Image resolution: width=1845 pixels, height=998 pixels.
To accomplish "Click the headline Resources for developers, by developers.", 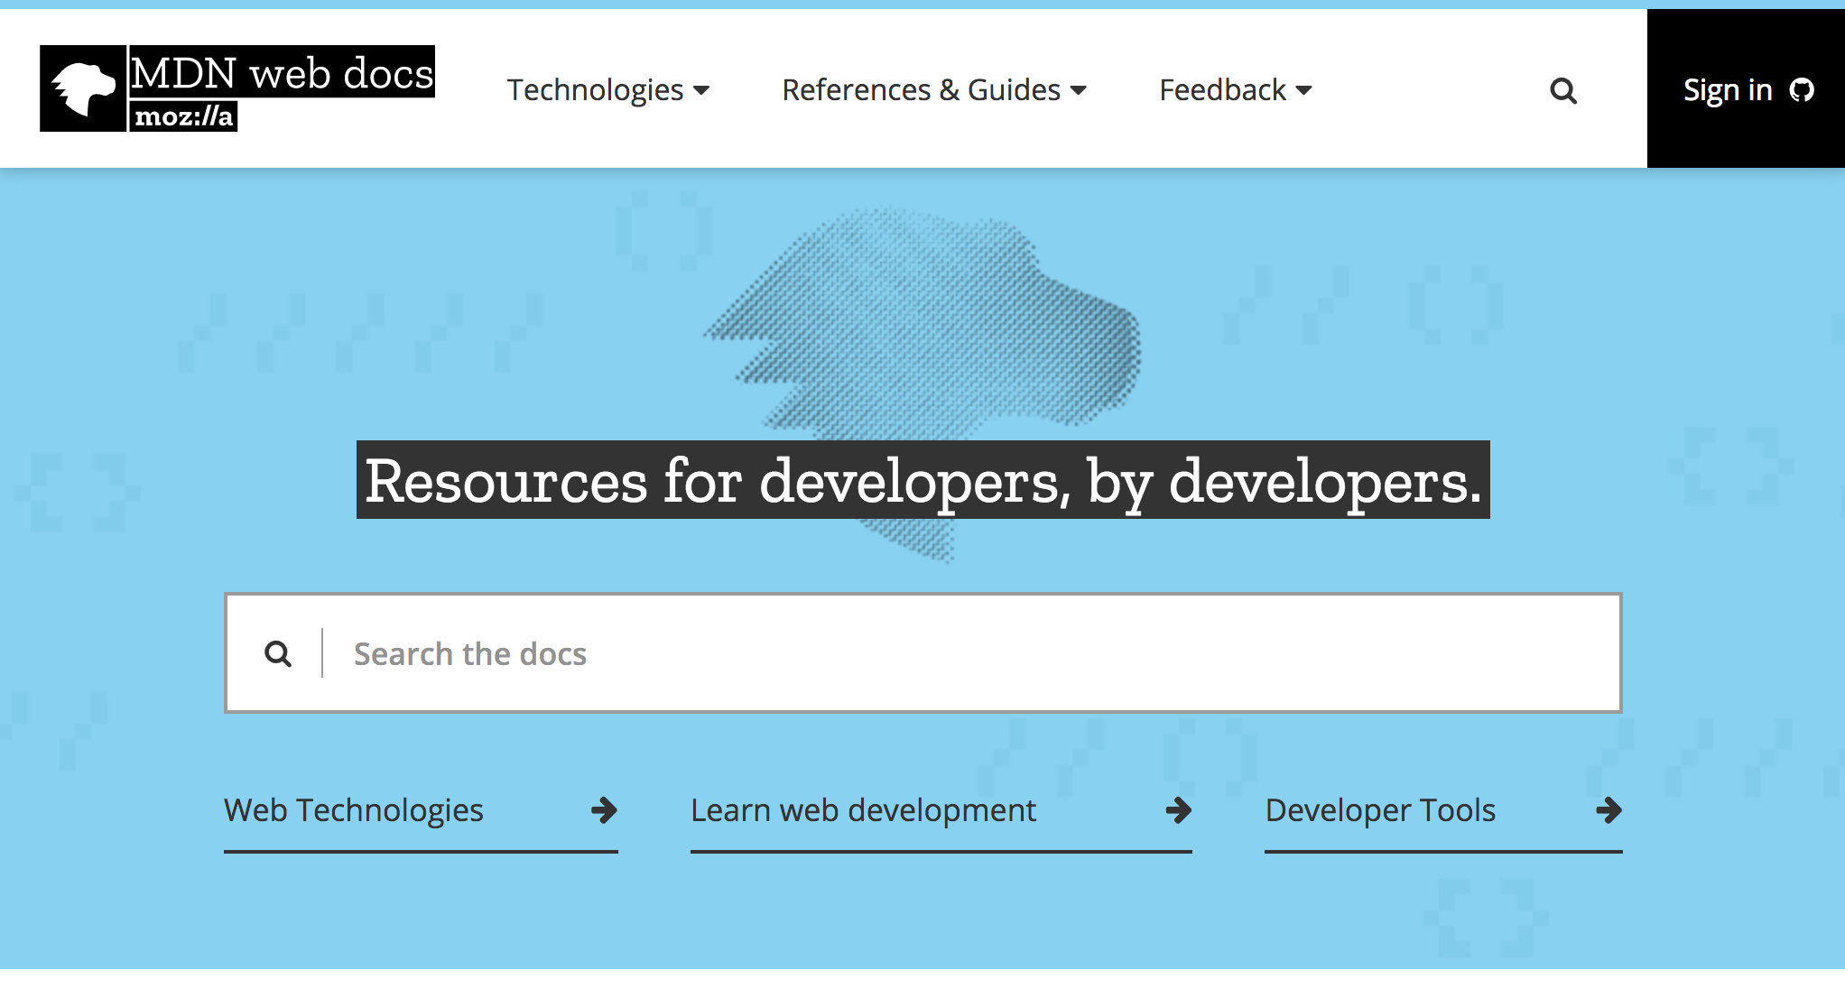I will [922, 480].
